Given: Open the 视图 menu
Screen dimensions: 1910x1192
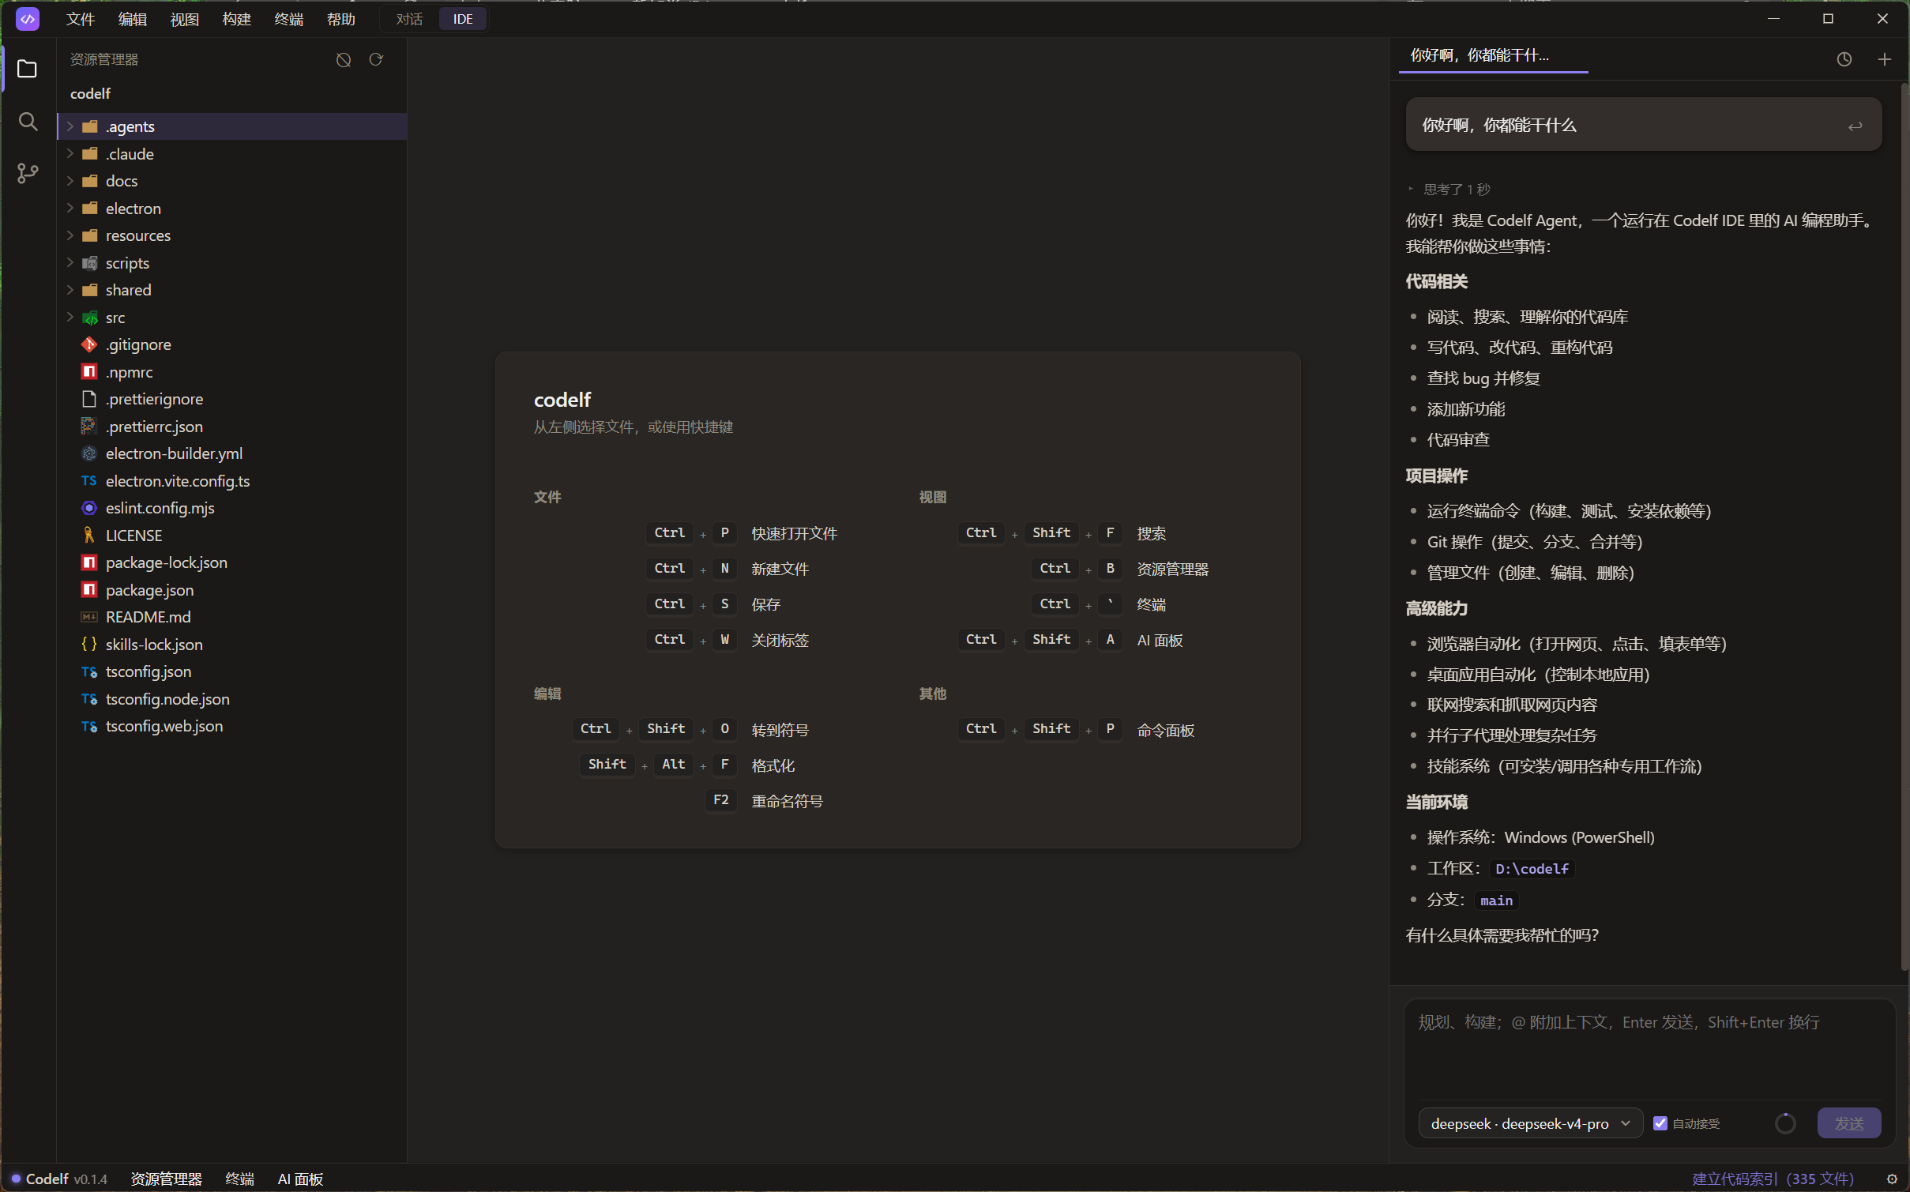Looking at the screenshot, I should point(185,19).
